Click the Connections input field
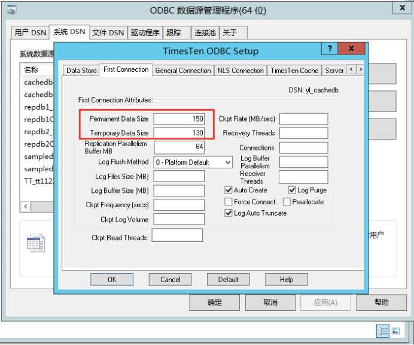Viewport: 414px width, 345px height. (304, 147)
